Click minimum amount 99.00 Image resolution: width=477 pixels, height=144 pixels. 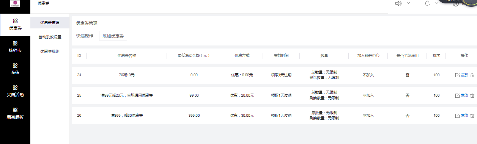(194, 95)
